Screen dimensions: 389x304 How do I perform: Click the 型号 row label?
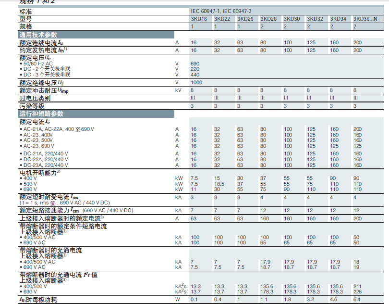point(26,19)
